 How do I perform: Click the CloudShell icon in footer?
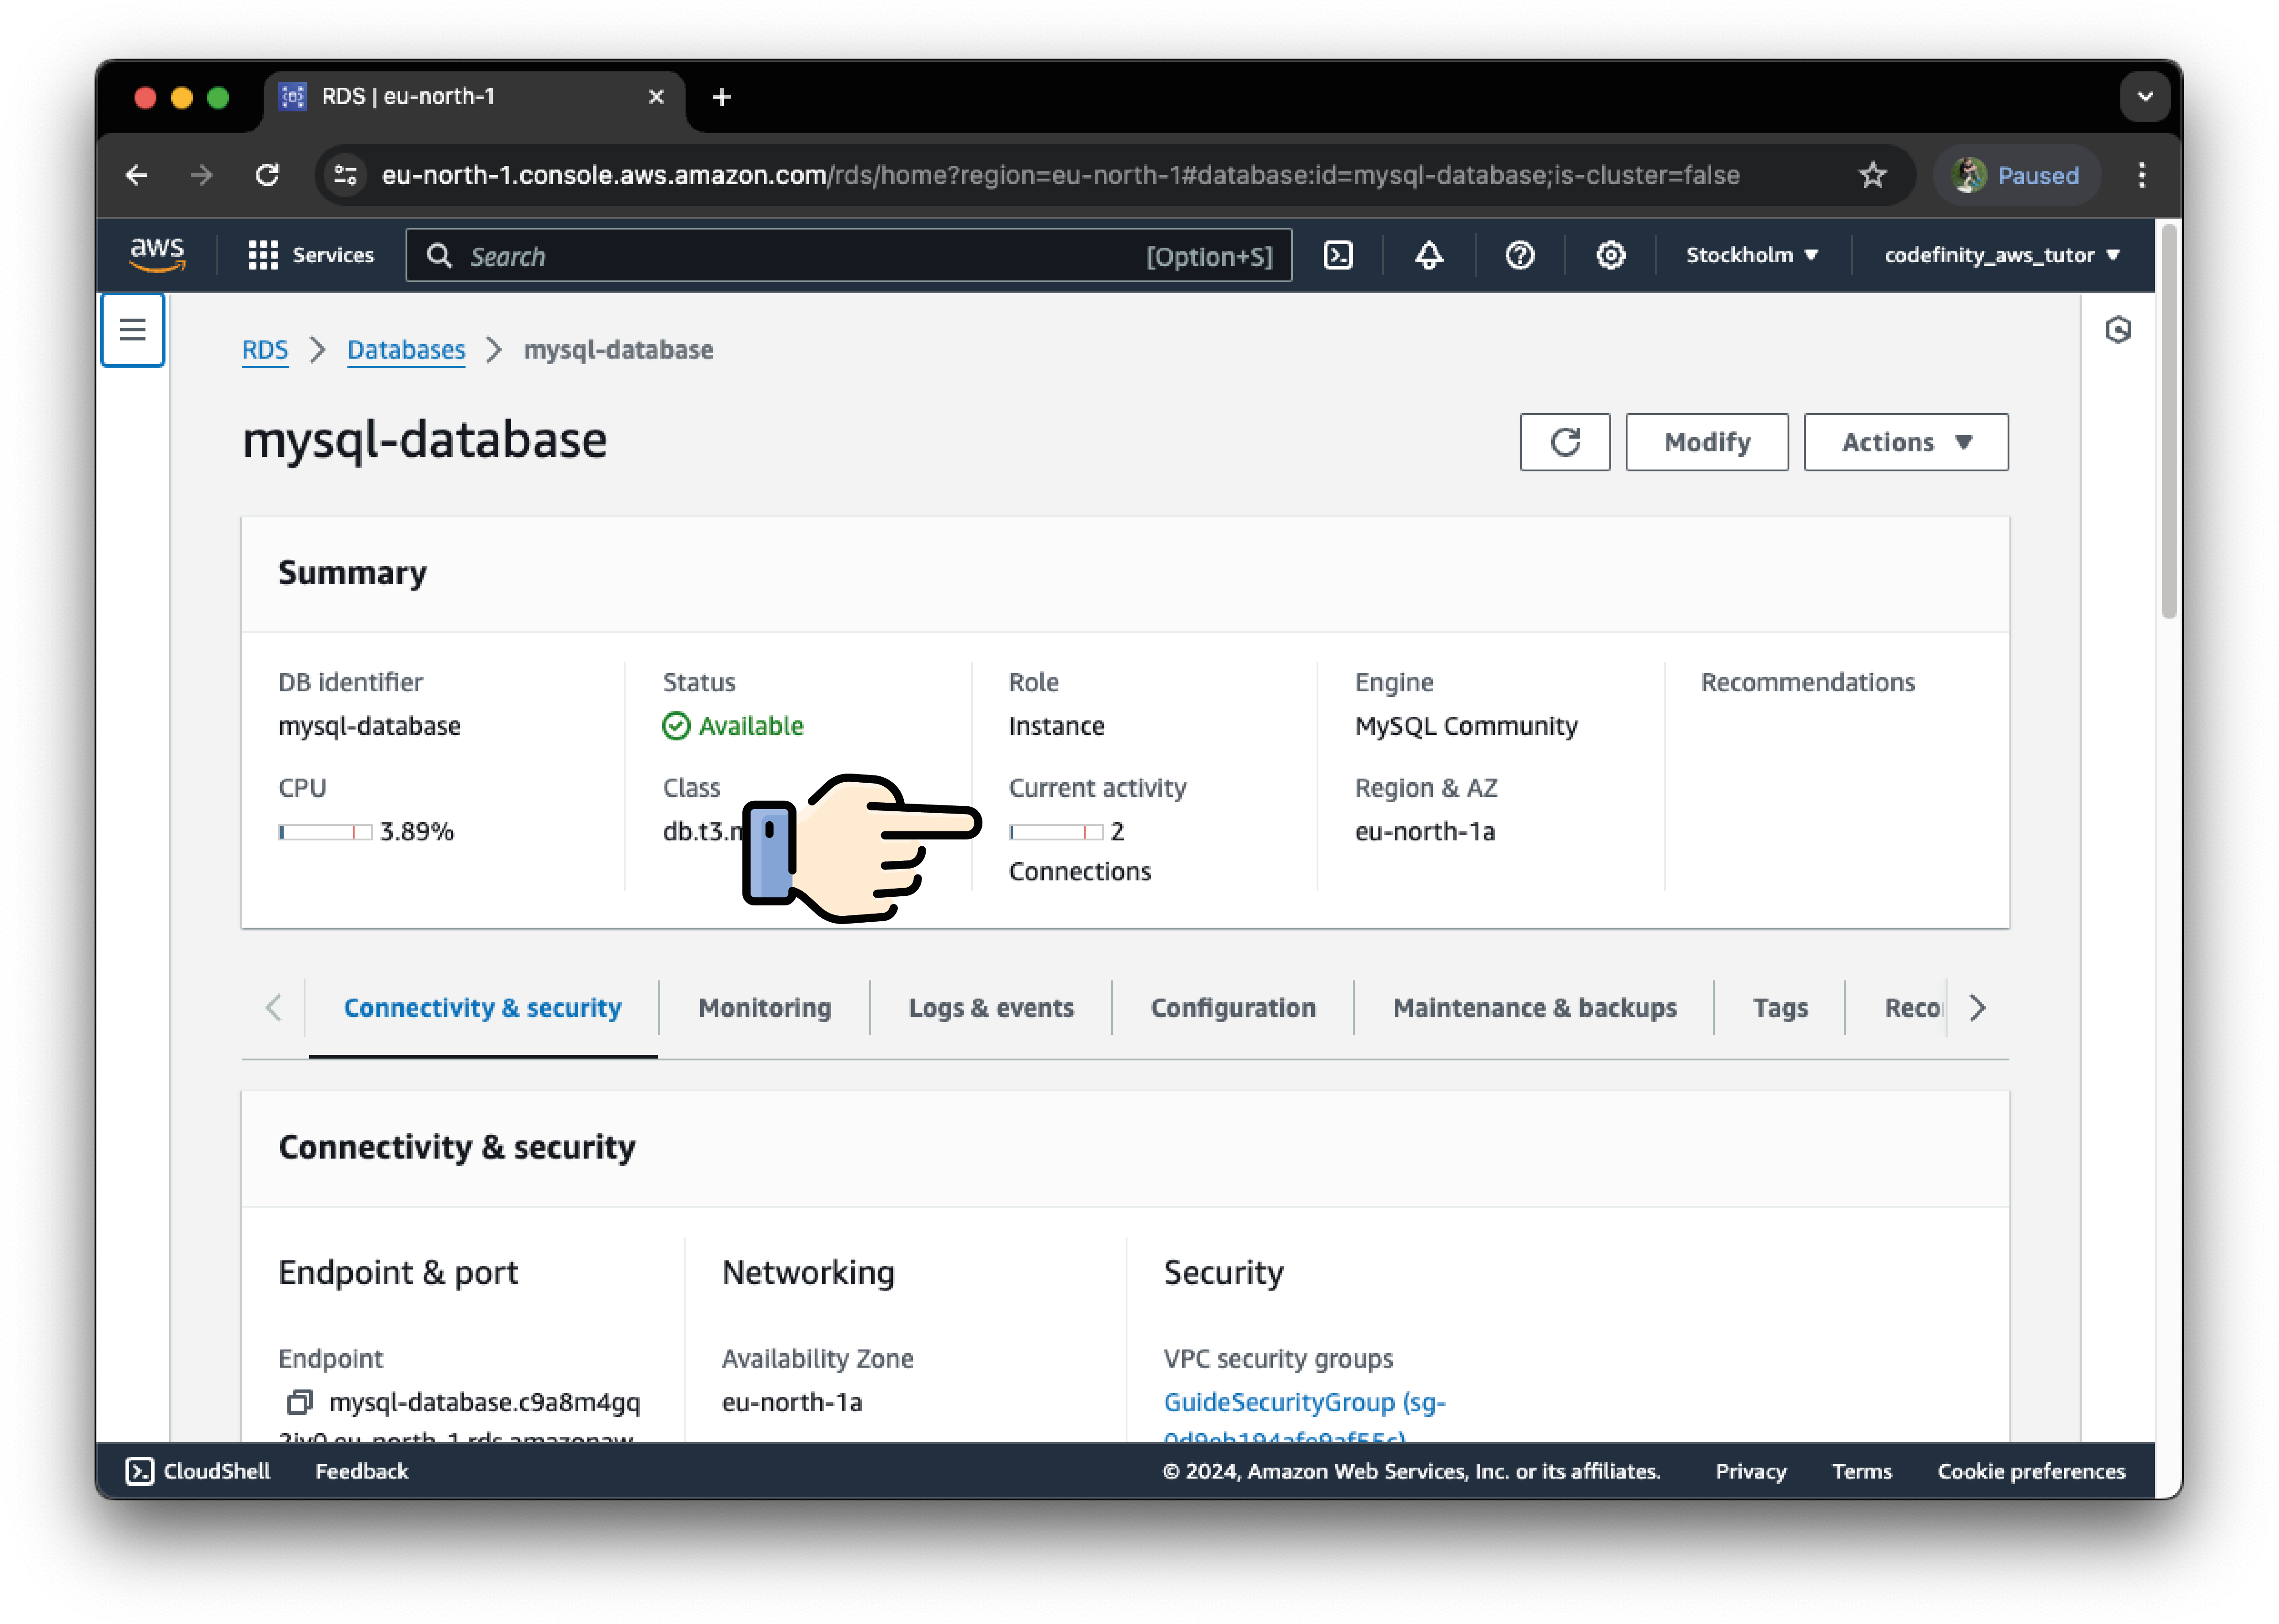click(140, 1470)
